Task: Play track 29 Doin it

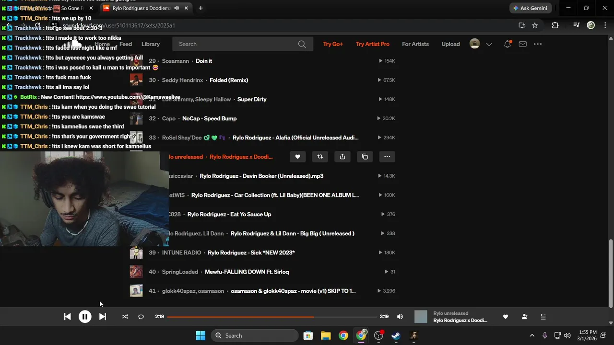Action: [204, 61]
